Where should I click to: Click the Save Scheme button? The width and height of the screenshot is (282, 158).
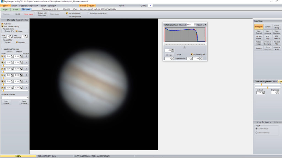point(24,103)
